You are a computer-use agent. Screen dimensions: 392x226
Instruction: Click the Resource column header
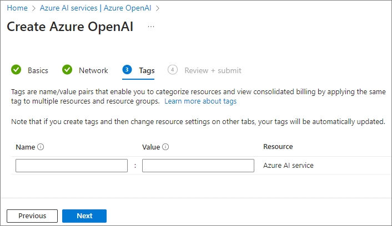point(278,147)
